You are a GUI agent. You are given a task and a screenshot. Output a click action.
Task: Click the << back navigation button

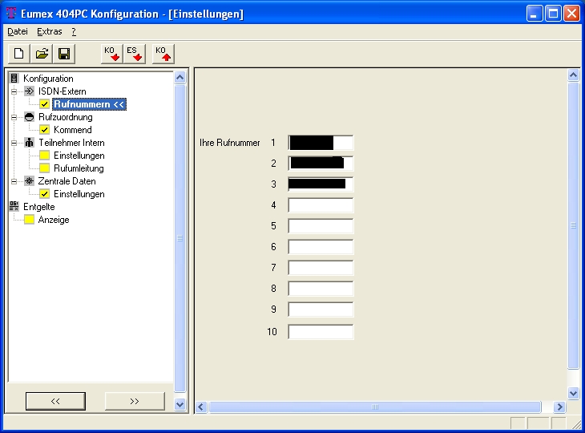coord(55,401)
